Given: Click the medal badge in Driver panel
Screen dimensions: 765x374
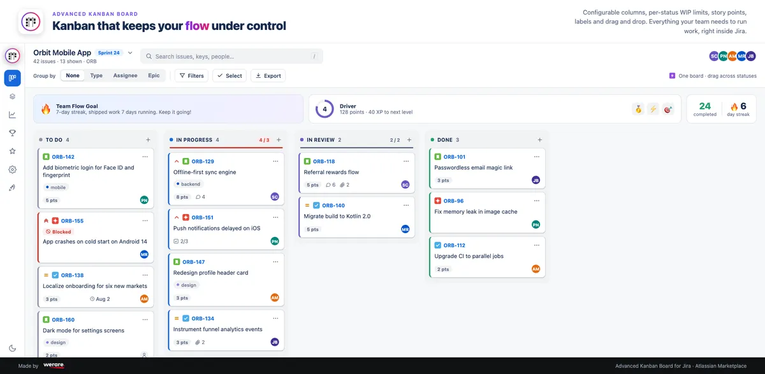Looking at the screenshot, I should pyautogui.click(x=637, y=109).
